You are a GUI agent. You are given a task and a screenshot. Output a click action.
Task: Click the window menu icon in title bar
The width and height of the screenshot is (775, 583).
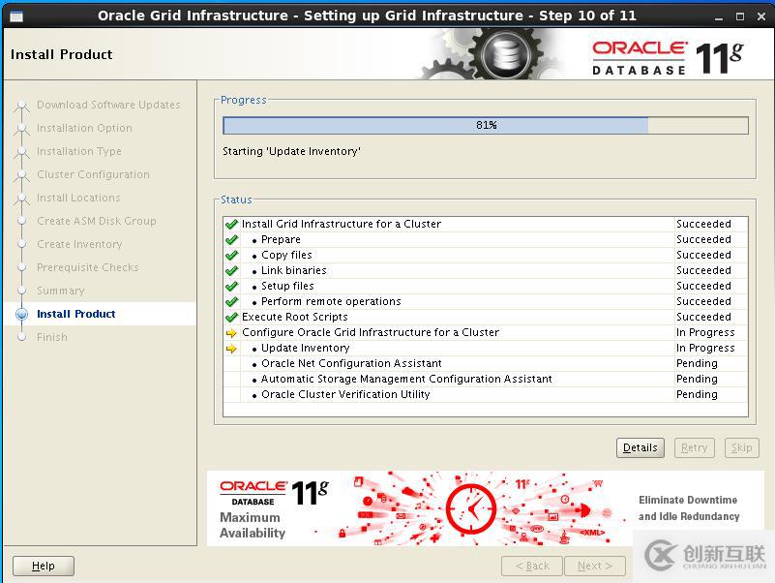pyautogui.click(x=16, y=16)
